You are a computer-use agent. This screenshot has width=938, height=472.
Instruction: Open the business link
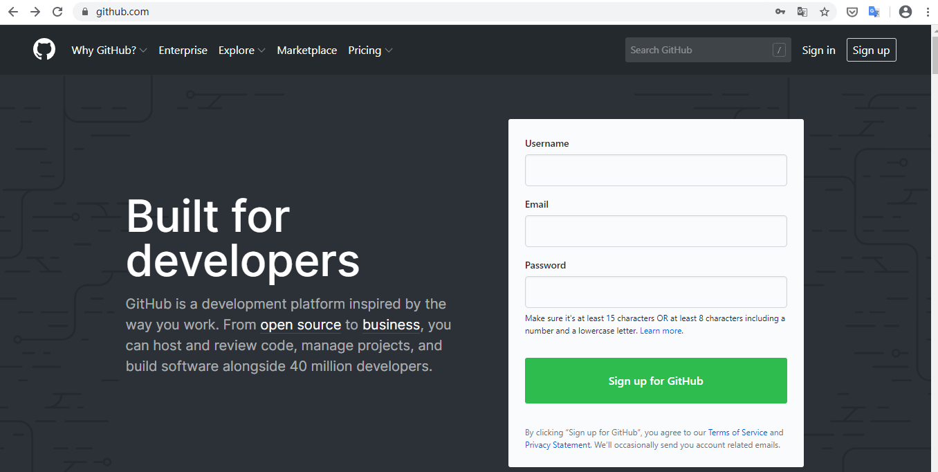392,325
